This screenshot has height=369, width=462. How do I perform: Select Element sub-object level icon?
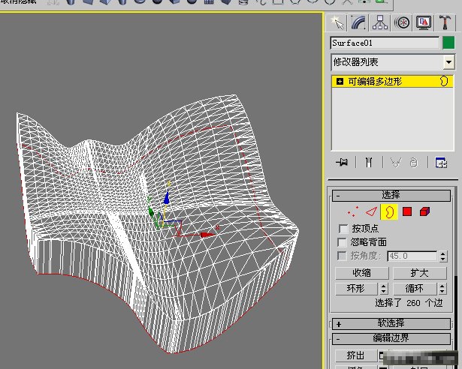424,211
